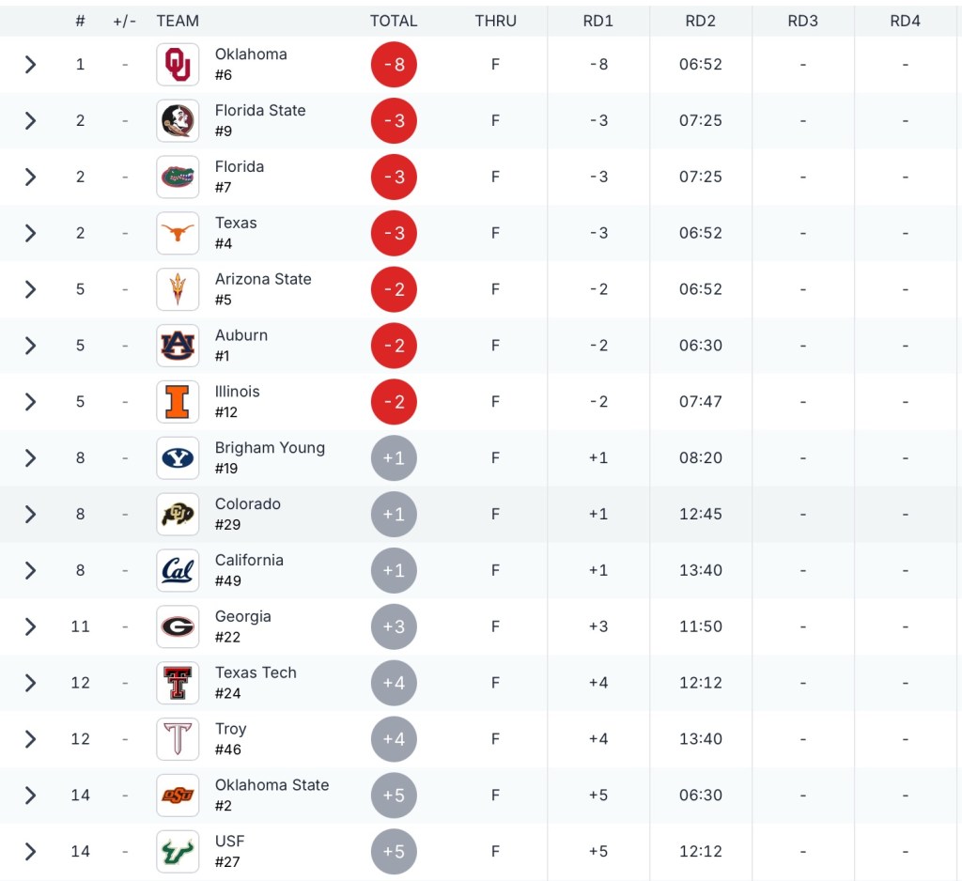The image size is (962, 881).
Task: Click the Texas Longhorns logo
Action: (x=178, y=233)
